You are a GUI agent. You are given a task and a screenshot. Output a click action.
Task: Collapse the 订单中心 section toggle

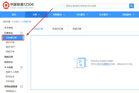pos(22,33)
